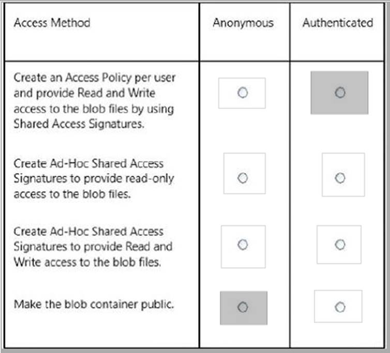Click the Access Method column header
The image size is (390, 353).
click(x=52, y=23)
